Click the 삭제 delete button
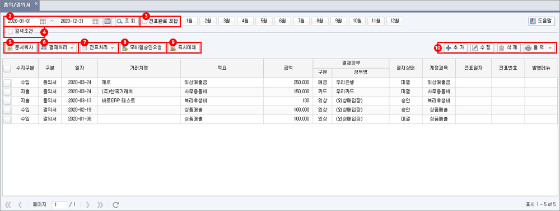The width and height of the screenshot is (560, 211). (509, 47)
